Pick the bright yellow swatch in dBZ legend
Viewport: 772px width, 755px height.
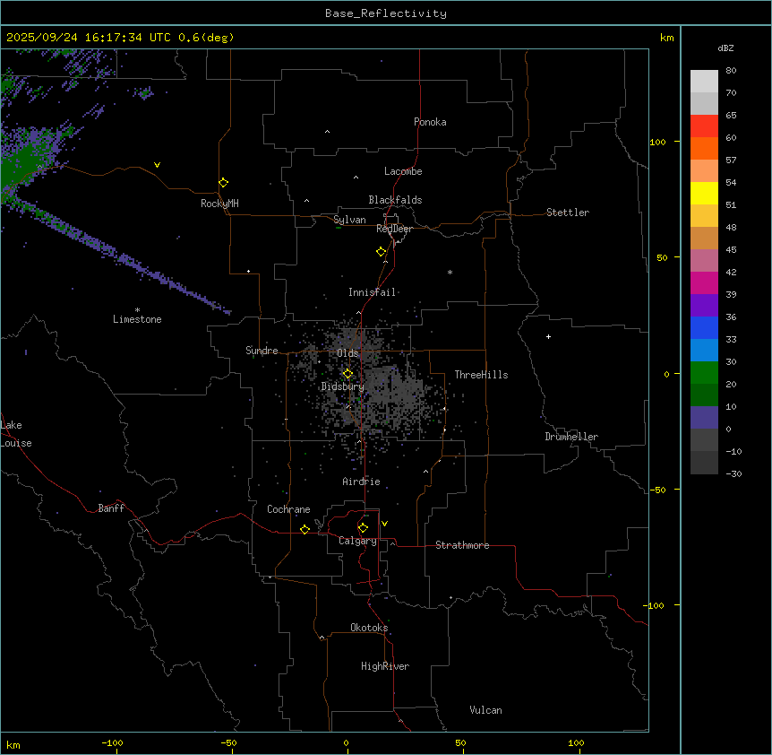(704, 194)
